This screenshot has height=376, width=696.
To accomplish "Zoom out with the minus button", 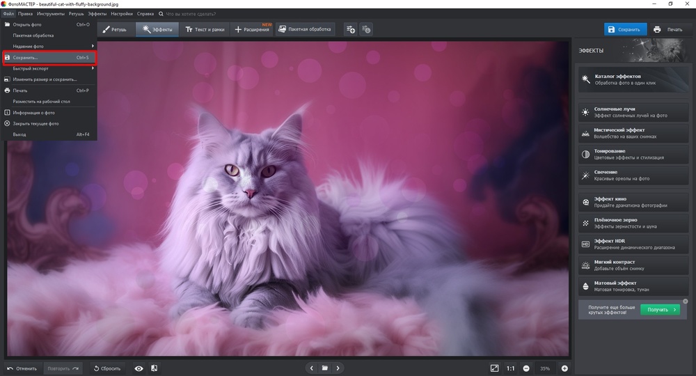I will click(x=526, y=368).
